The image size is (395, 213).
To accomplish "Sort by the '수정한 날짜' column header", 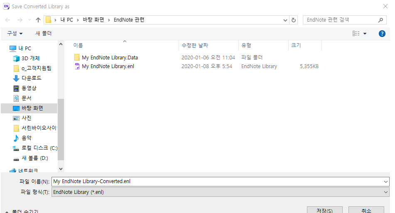I will coord(195,45).
